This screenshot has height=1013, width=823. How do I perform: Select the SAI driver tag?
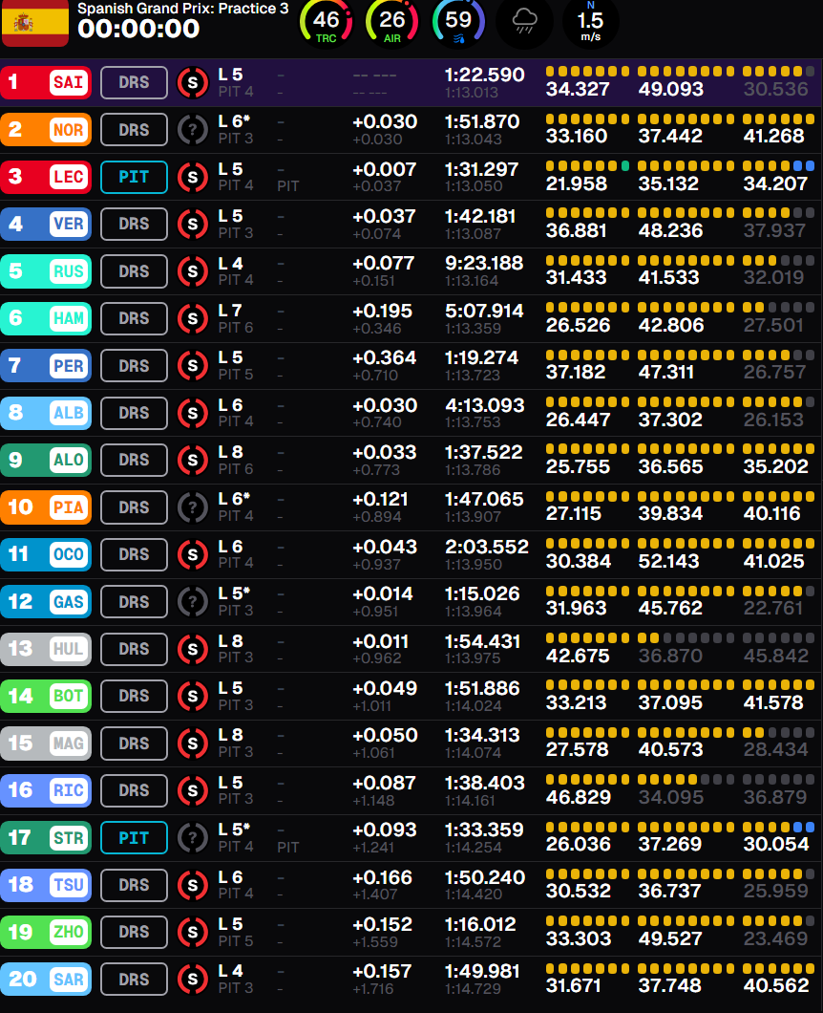coord(46,83)
